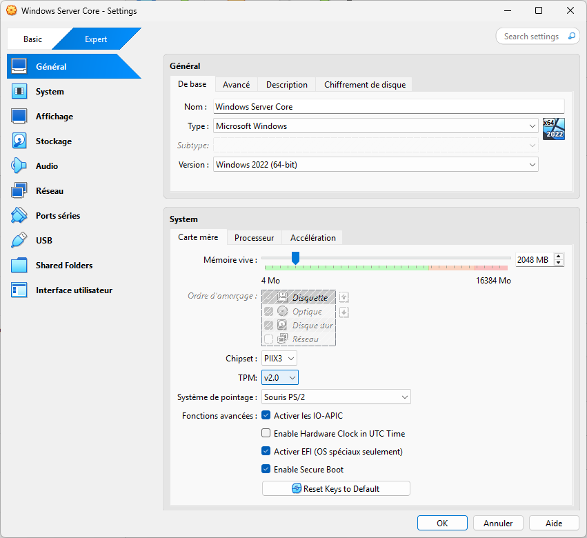Switch to the Basic mode tab
587x538 pixels.
pos(32,39)
